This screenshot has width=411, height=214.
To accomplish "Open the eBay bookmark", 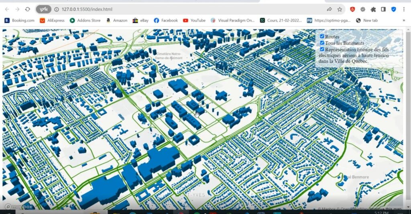I will tap(140, 20).
